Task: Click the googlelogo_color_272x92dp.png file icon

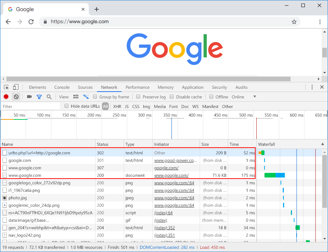Action: click(5, 183)
